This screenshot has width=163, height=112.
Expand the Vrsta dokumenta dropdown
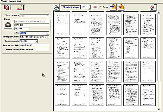(48, 16)
